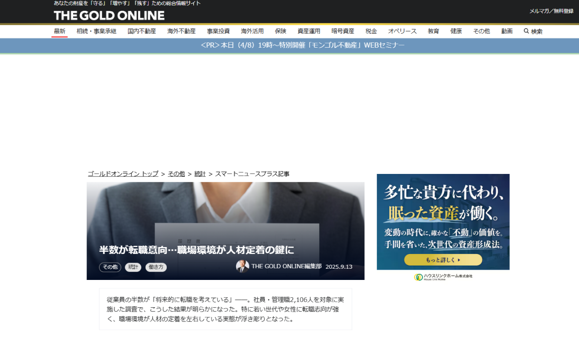The width and height of the screenshot is (579, 347).
Task: Click the House Link Home logo
Action: [x=443, y=276]
